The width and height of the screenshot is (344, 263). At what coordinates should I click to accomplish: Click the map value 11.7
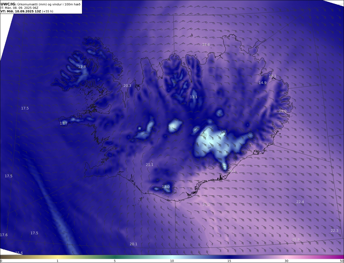coord(64,123)
